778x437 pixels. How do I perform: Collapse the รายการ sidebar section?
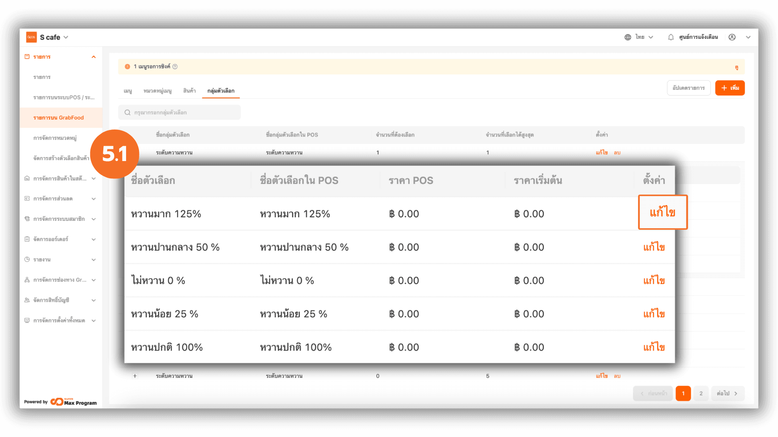[94, 57]
